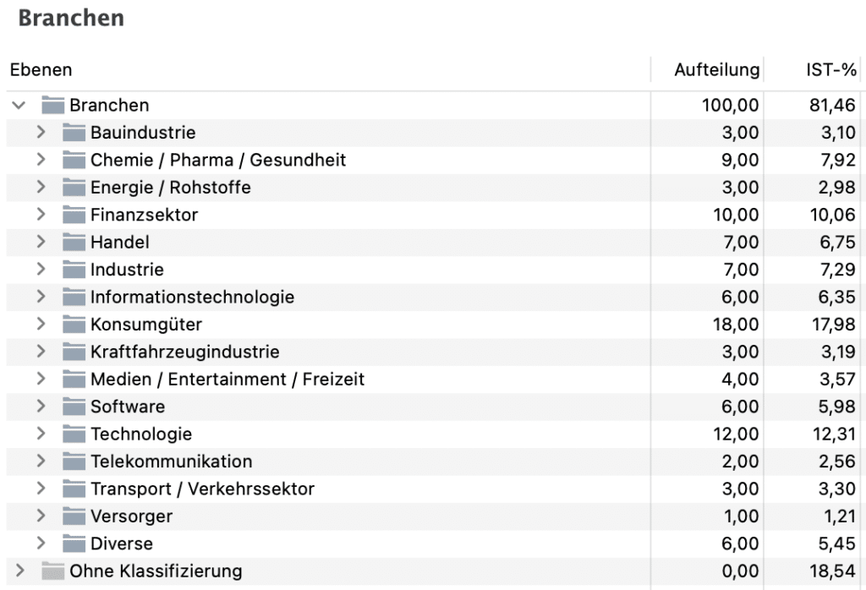Click the Diverse folder icon

(x=74, y=544)
